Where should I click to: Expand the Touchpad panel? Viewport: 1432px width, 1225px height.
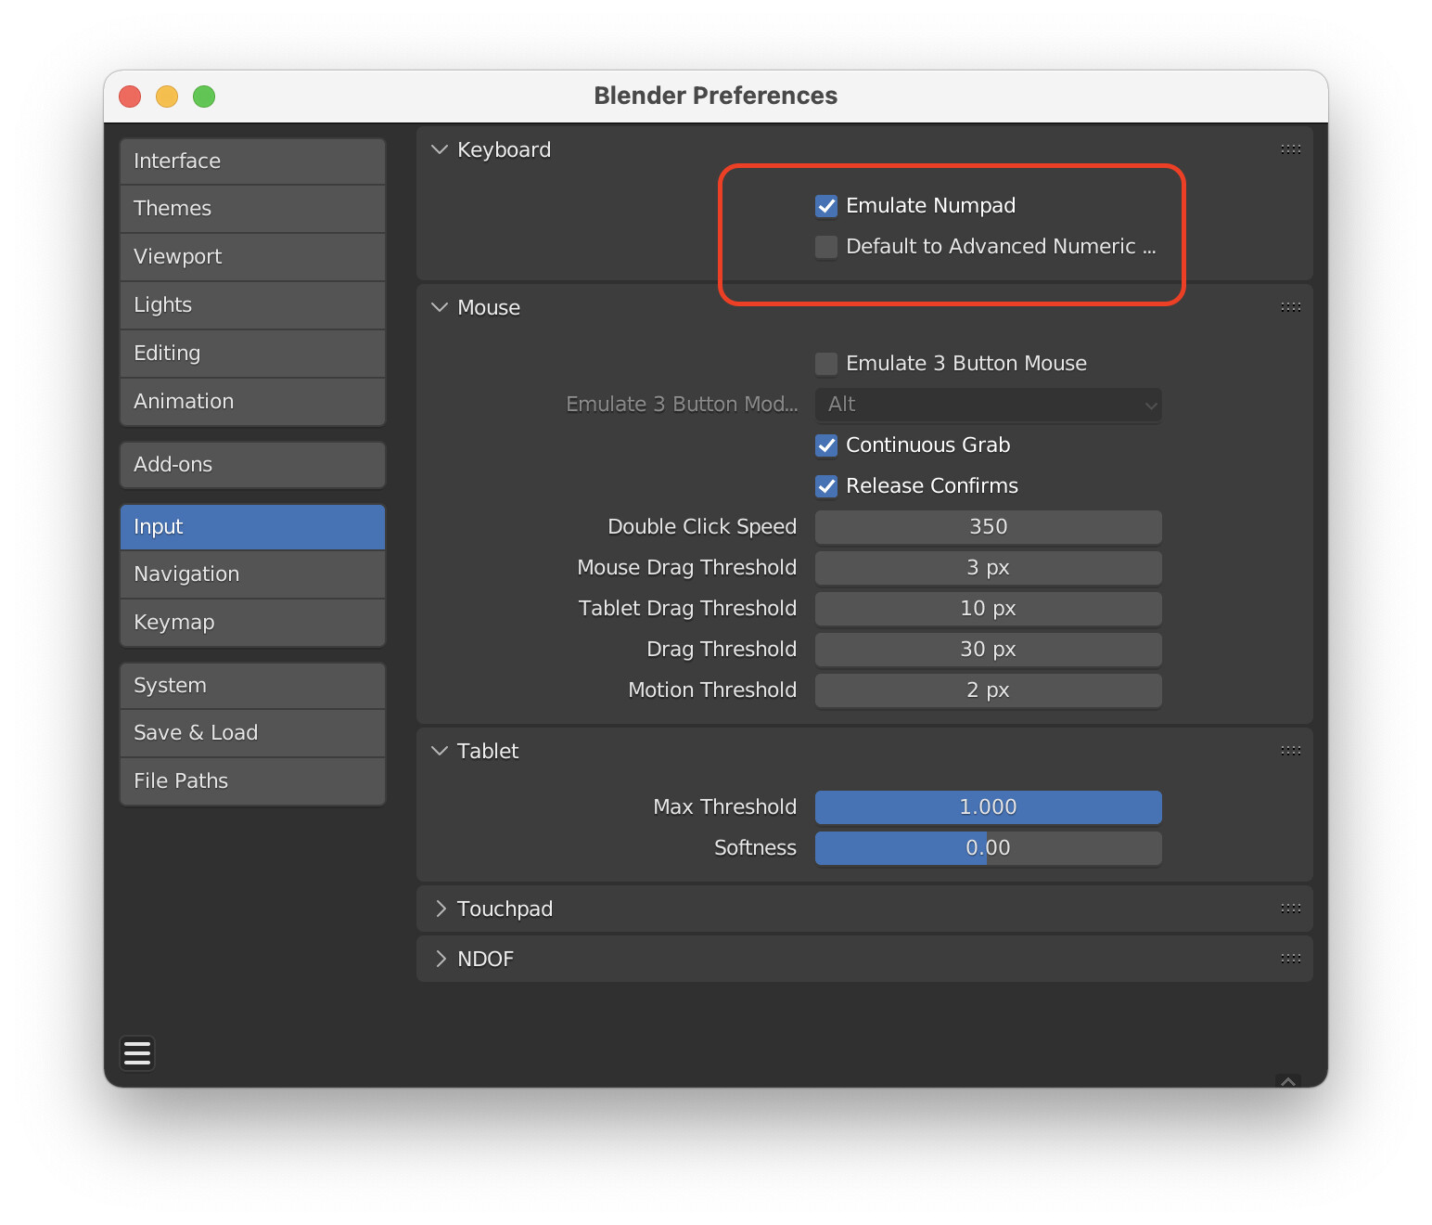coord(440,909)
